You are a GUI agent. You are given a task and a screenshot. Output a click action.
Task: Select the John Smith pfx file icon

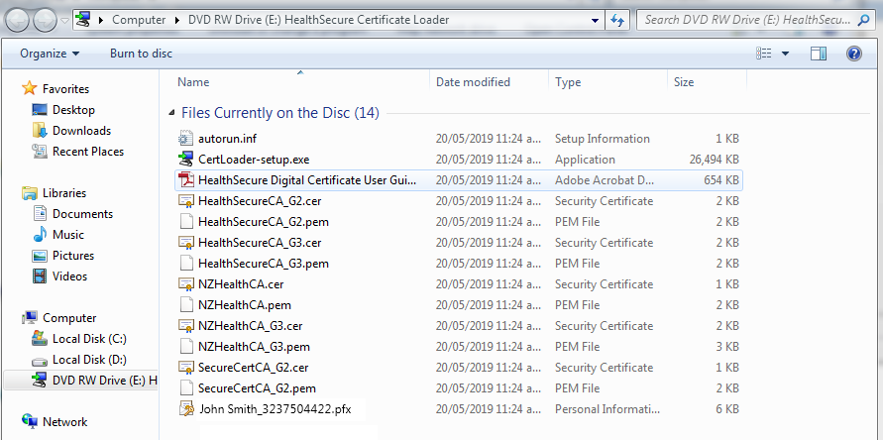click(185, 409)
